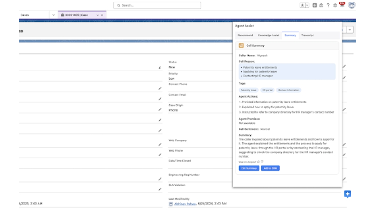
Task: Open the Global Actions plus icon
Action: point(315,5)
